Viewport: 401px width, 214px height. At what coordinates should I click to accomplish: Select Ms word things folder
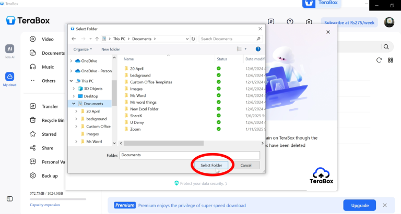(x=143, y=102)
